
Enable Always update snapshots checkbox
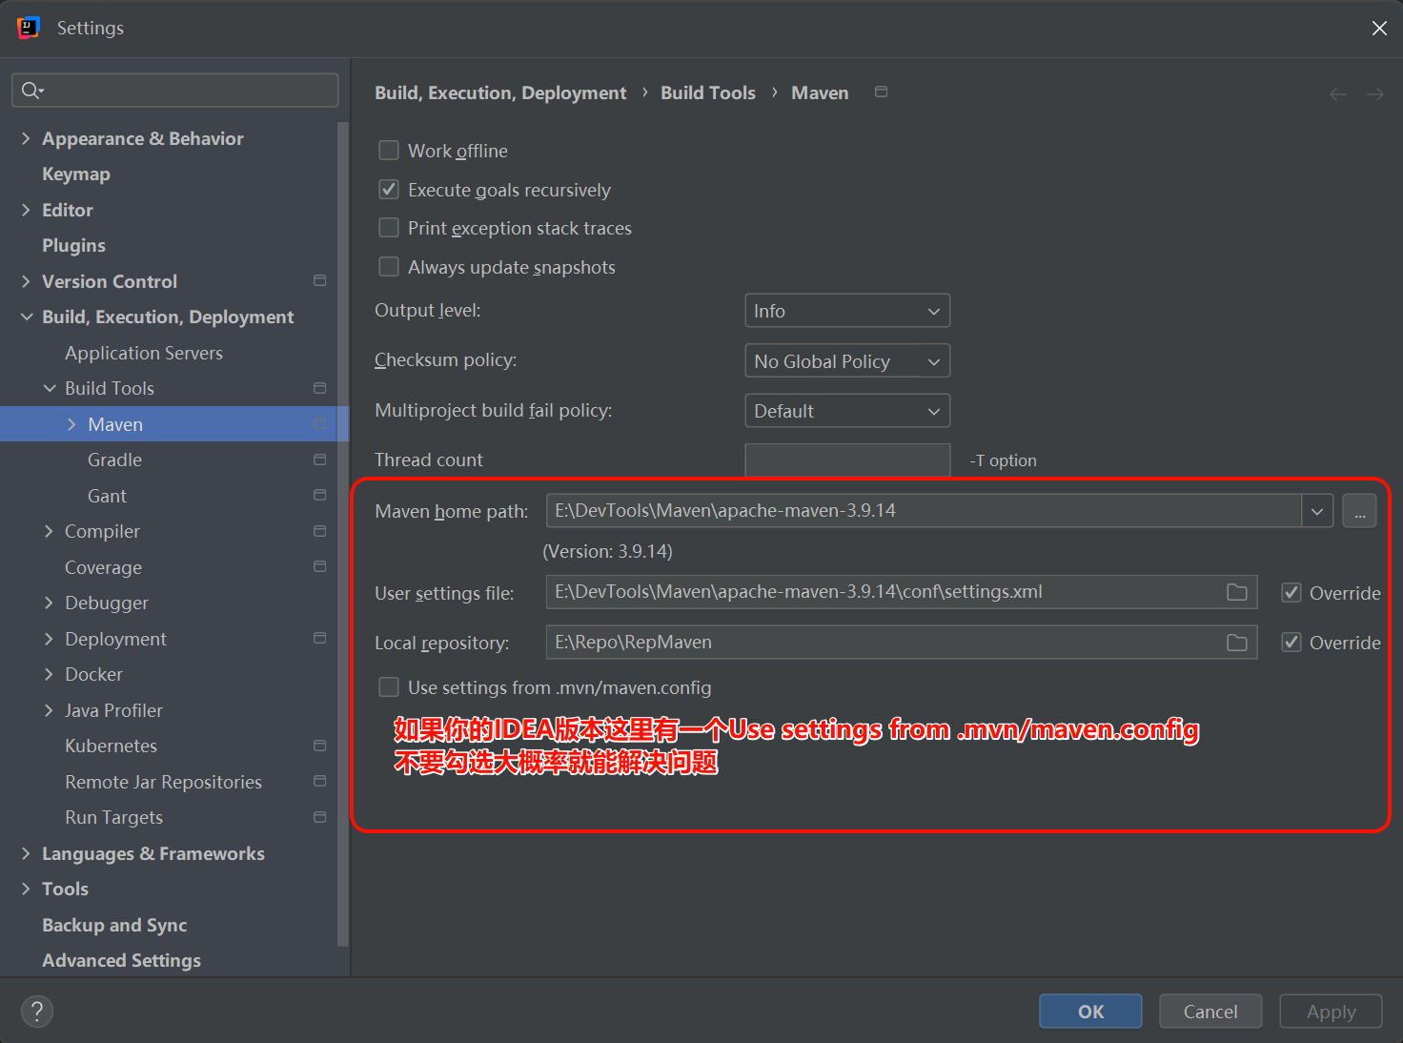(389, 267)
